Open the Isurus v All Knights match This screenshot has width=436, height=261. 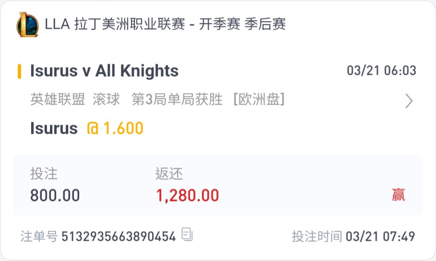104,71
